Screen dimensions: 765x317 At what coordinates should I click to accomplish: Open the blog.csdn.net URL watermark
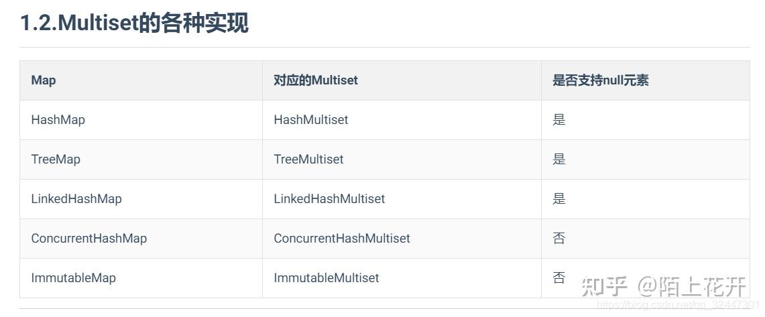click(x=677, y=306)
